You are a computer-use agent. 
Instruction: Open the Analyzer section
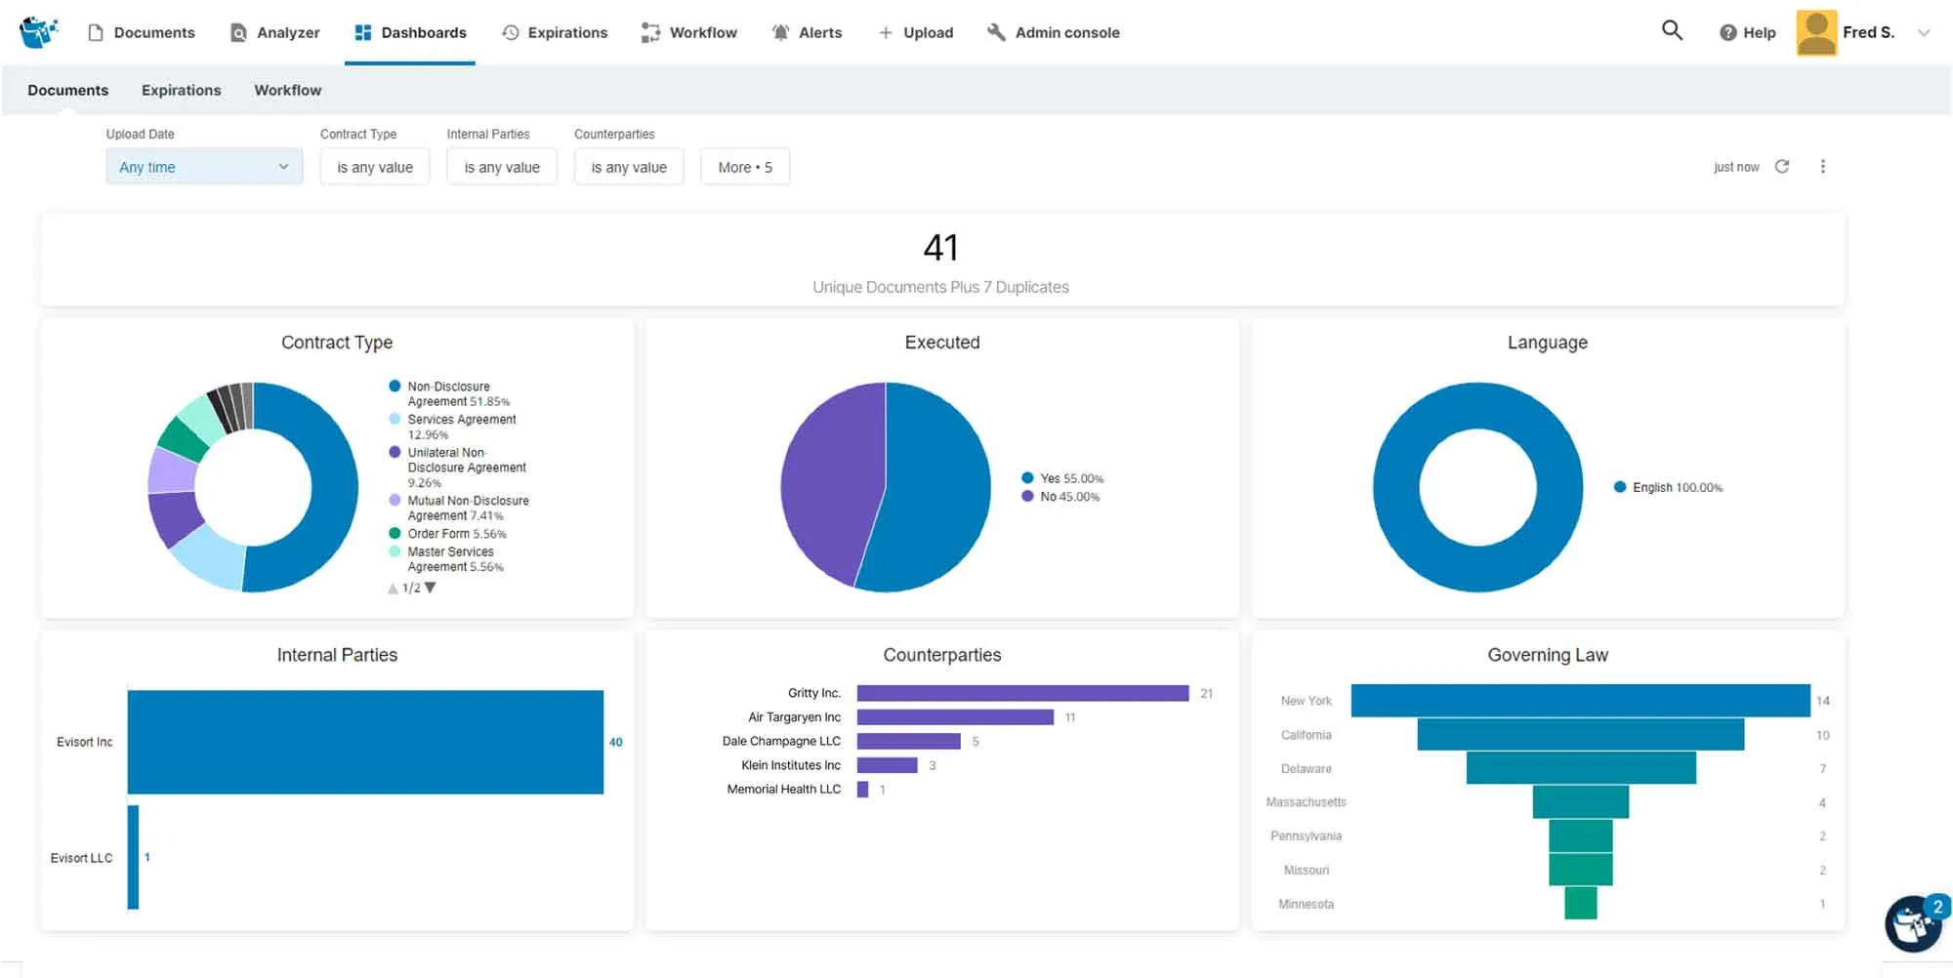pyautogui.click(x=274, y=31)
